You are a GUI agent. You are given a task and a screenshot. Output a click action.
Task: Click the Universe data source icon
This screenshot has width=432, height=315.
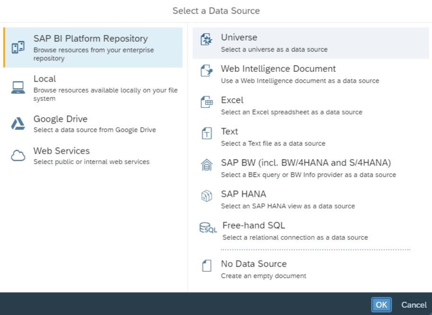click(x=207, y=40)
